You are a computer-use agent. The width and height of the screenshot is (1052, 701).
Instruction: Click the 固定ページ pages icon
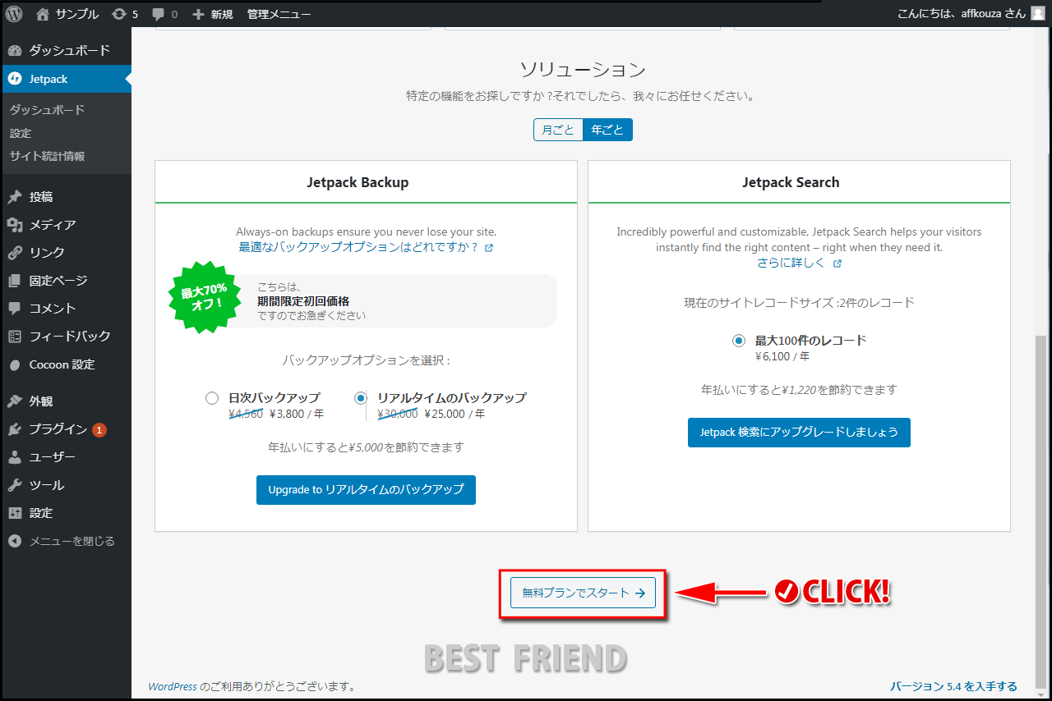(x=15, y=281)
